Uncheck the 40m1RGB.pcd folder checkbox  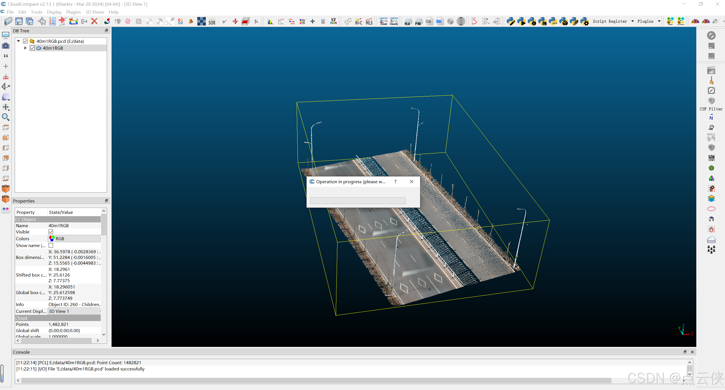25,41
